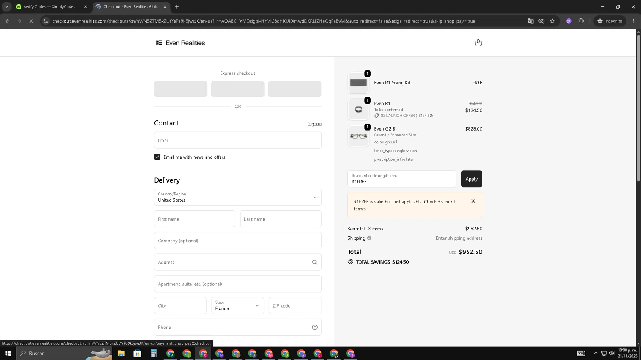Viewport: 641px width, 360px height.
Task: Focus the ZIP code field
Action: pos(295,305)
